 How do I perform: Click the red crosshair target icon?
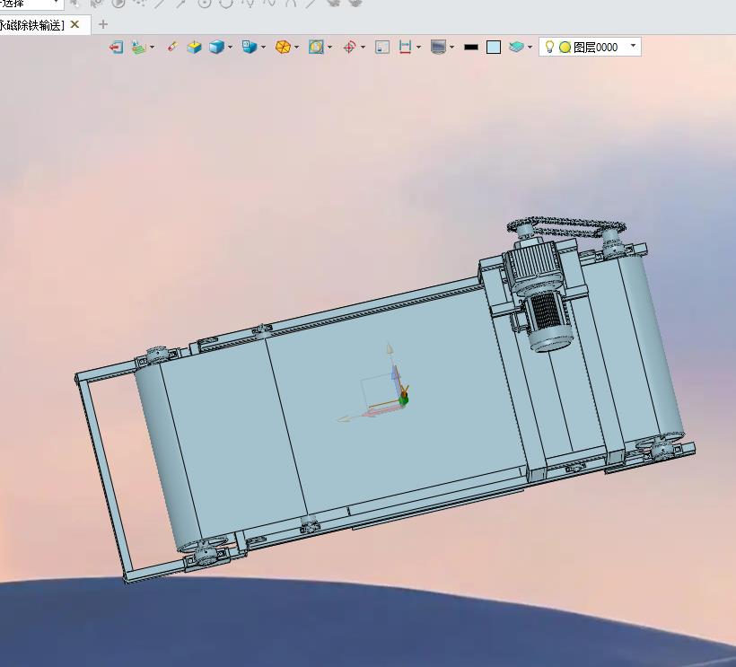pyautogui.click(x=350, y=47)
